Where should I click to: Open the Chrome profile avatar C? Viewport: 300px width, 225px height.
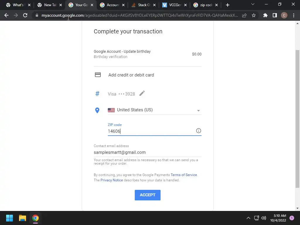(284, 15)
